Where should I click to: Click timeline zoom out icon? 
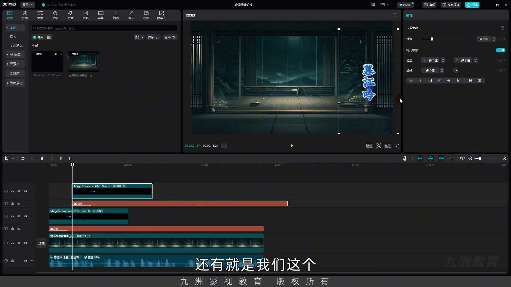(470, 158)
